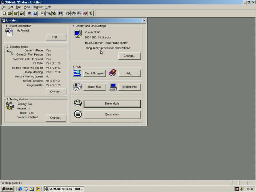
Task: Launch Demo Mode
Action: coord(112,104)
